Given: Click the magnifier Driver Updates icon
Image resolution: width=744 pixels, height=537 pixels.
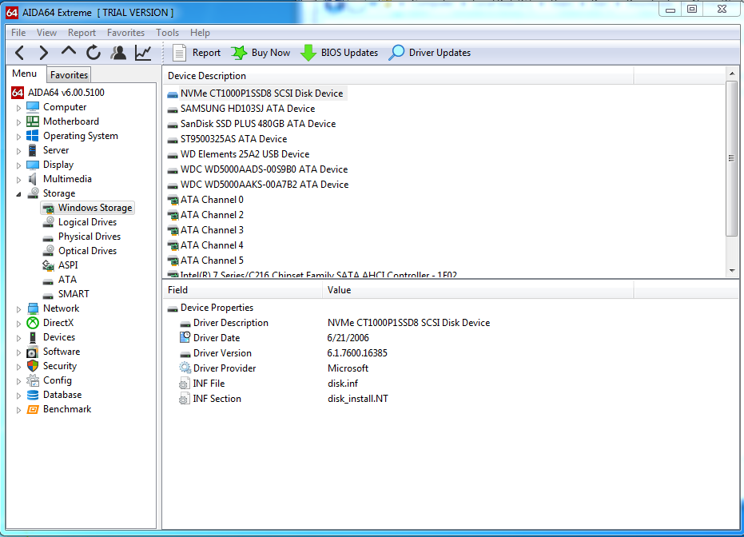Looking at the screenshot, I should 396,53.
